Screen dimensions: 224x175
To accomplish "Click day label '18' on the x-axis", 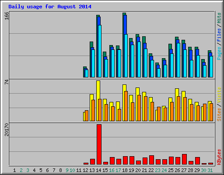I will (125, 170).
